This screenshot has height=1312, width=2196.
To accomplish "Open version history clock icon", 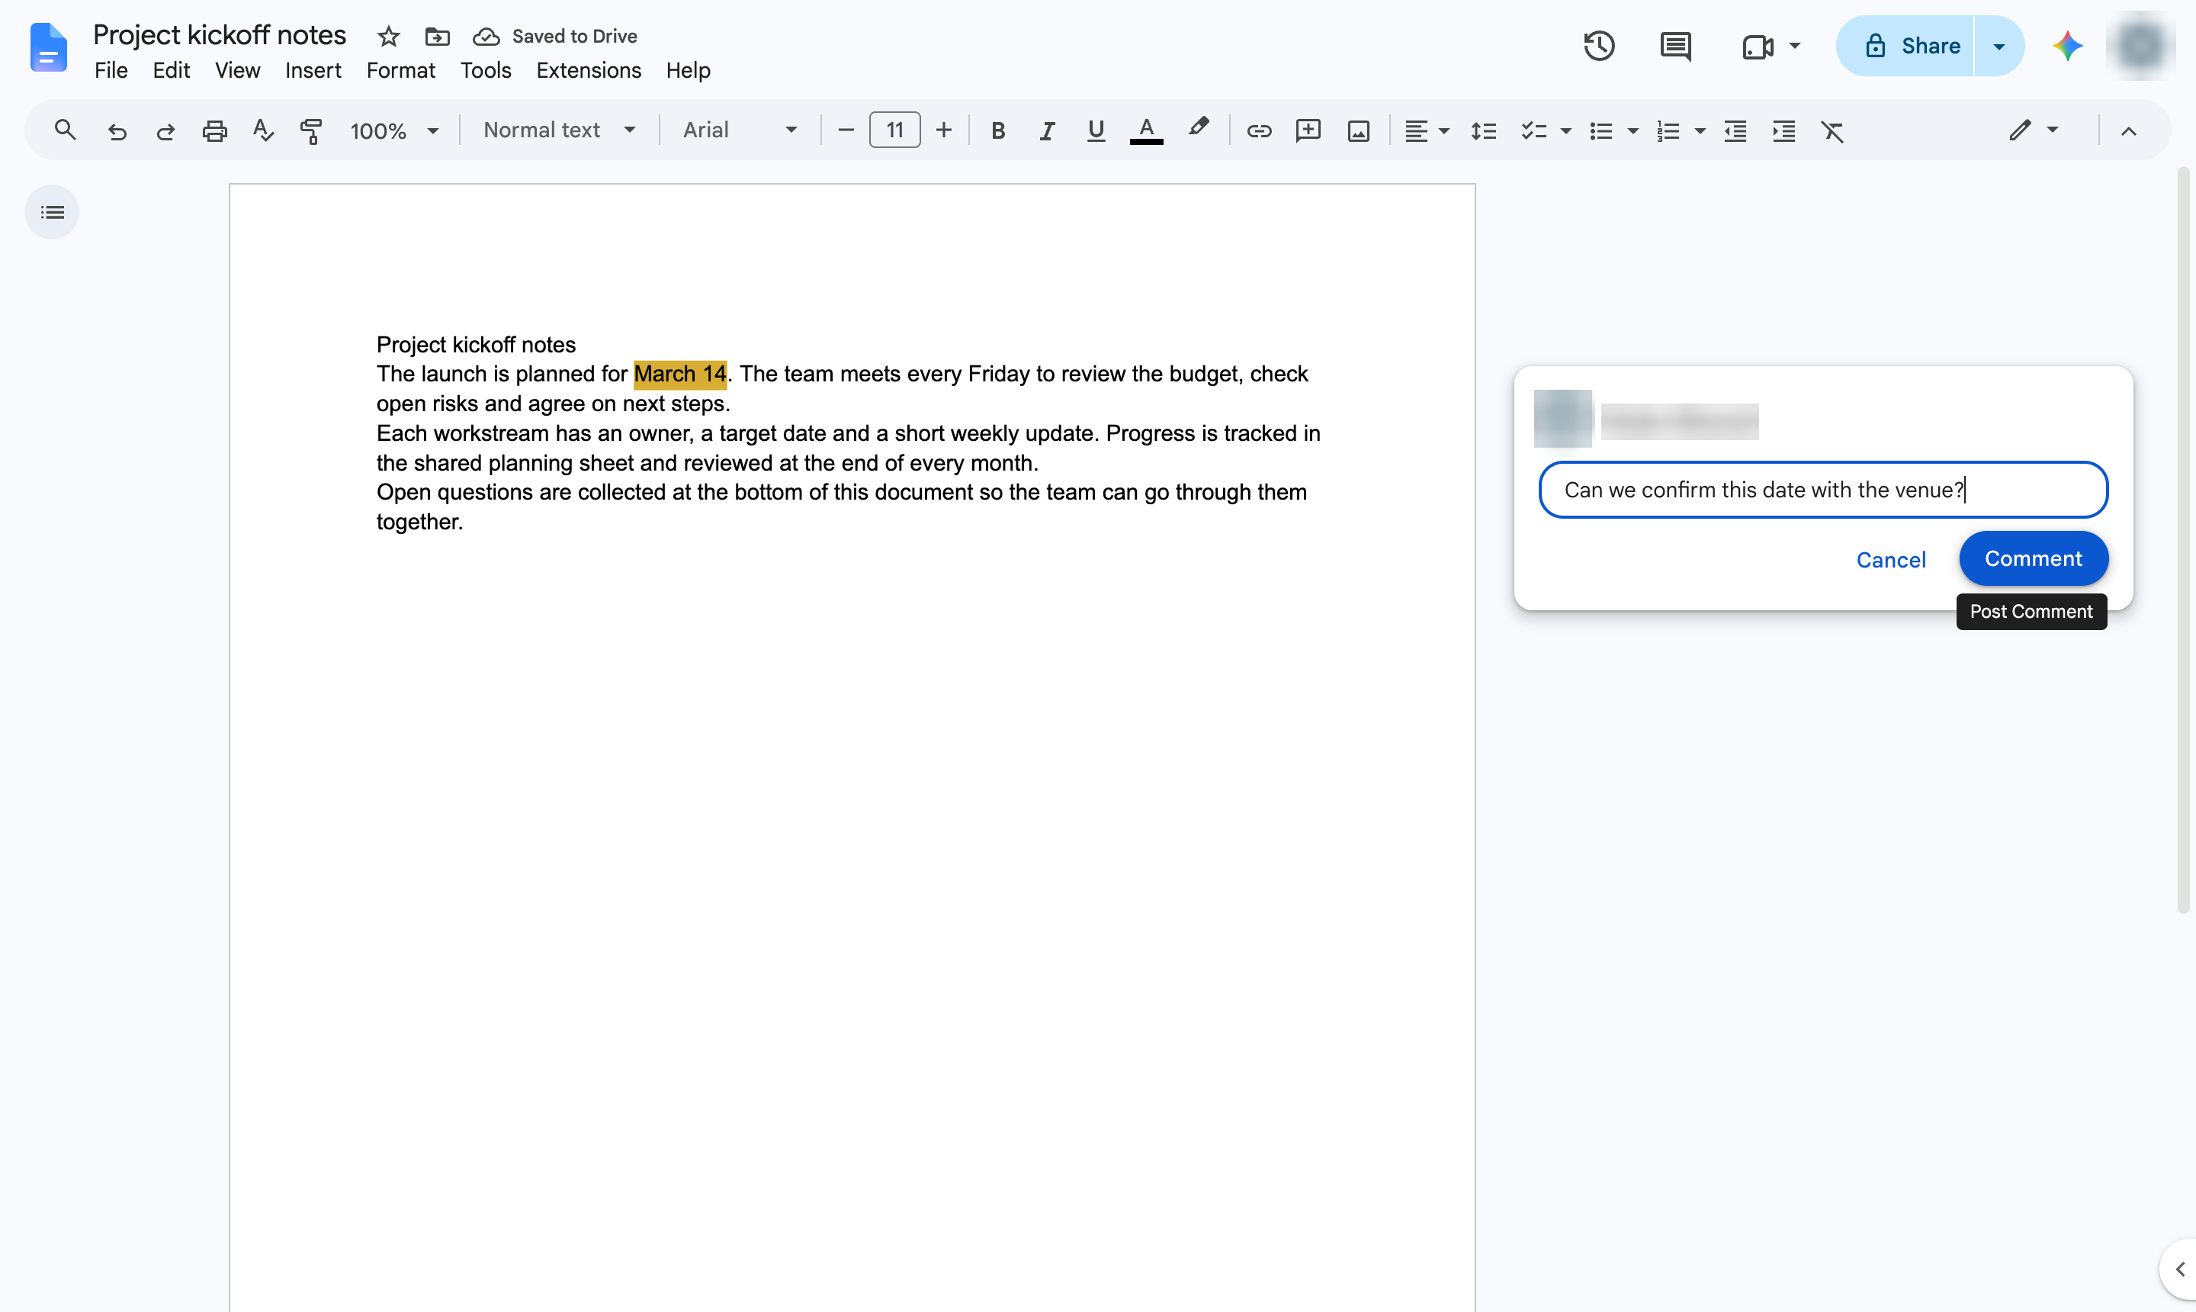I will [x=1599, y=46].
